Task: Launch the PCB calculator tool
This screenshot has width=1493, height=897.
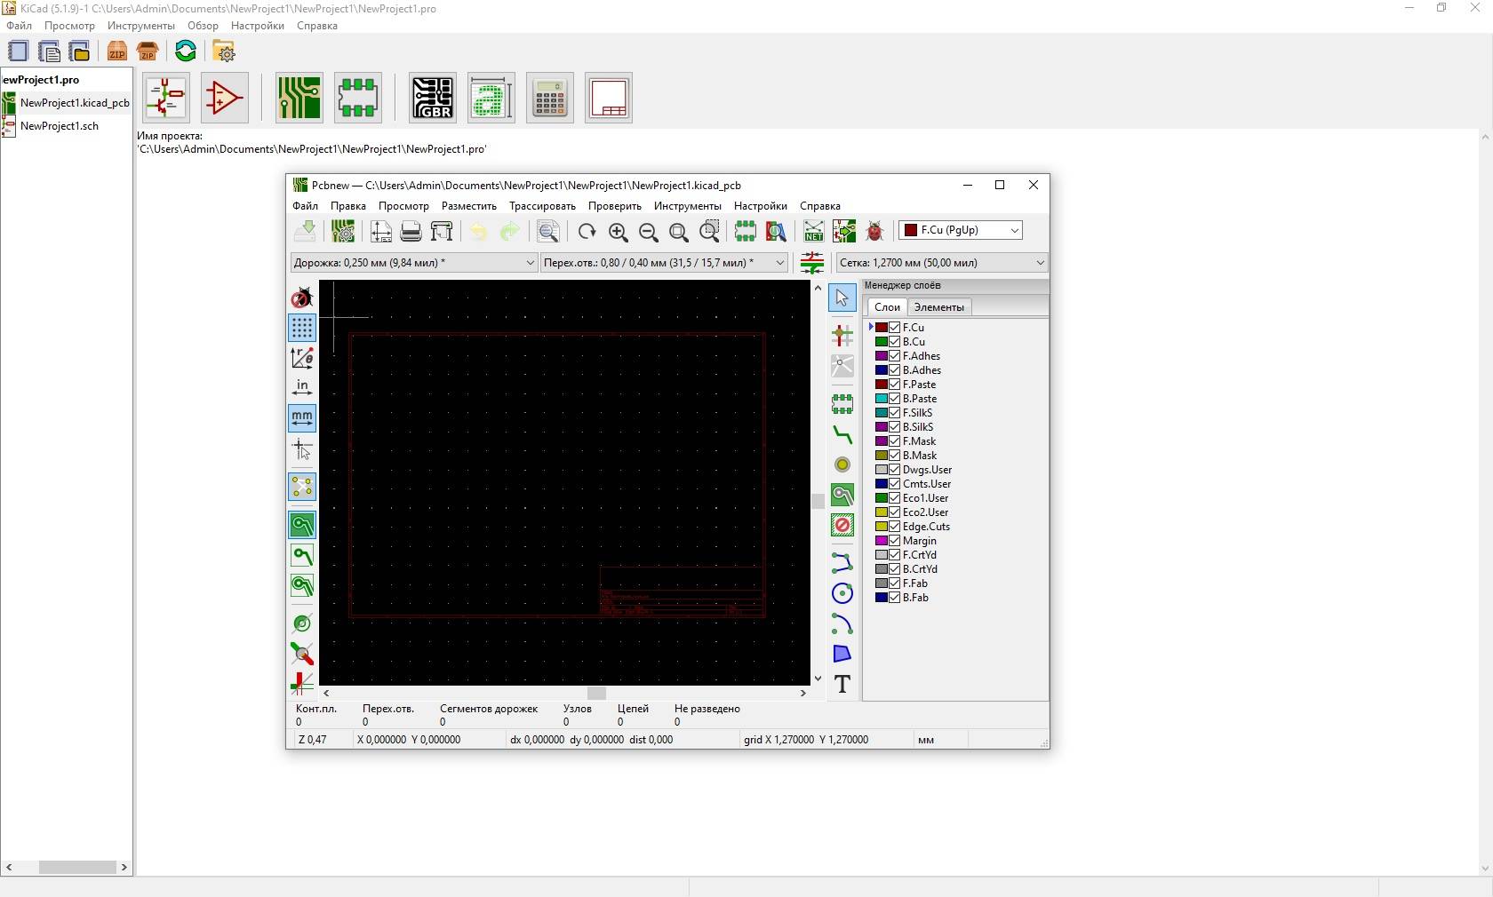Action: click(x=550, y=98)
